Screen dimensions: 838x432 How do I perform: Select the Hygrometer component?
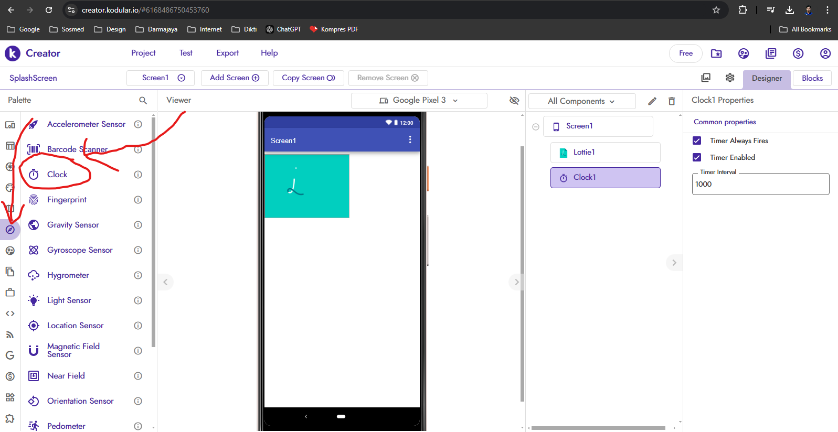tap(68, 275)
